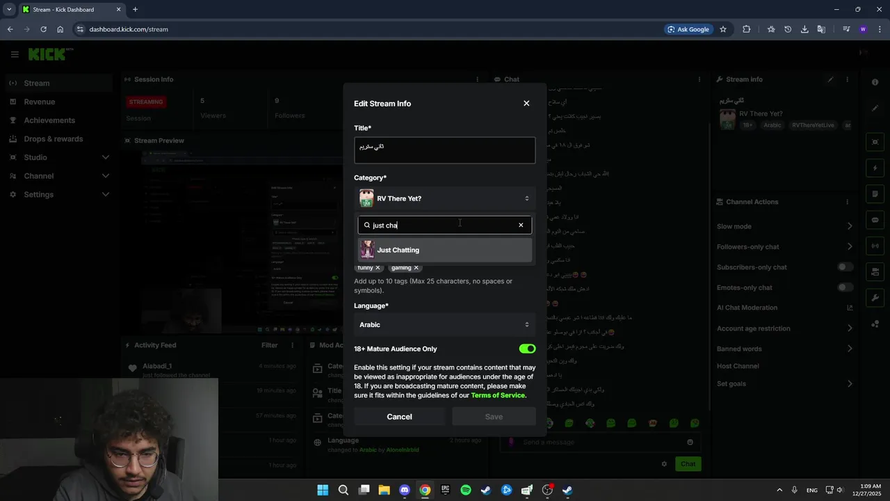Clear the category search text
The width and height of the screenshot is (890, 501).
[521, 225]
